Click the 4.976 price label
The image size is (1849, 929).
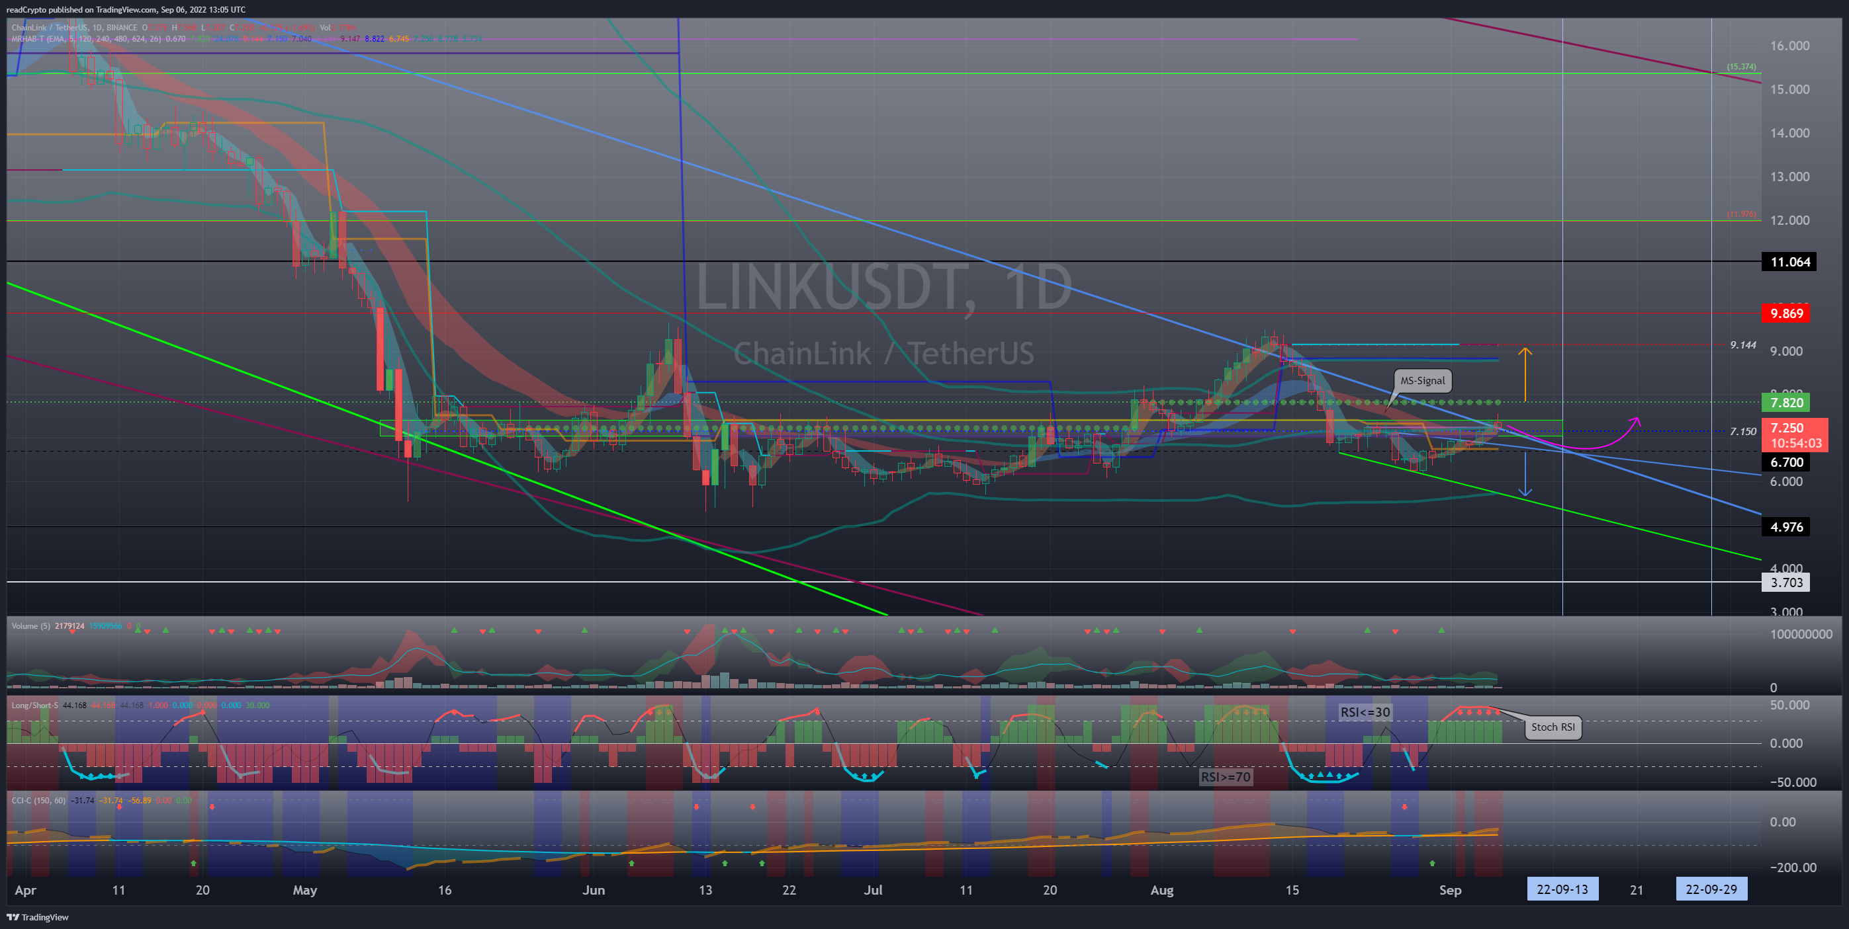(x=1786, y=526)
